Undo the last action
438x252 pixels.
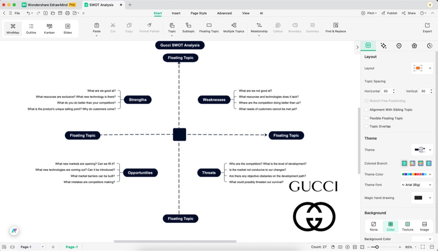28,13
